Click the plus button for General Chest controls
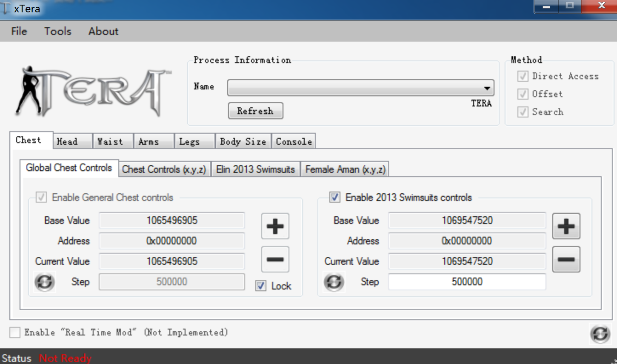Viewport: 617px width, 364px height. point(275,226)
